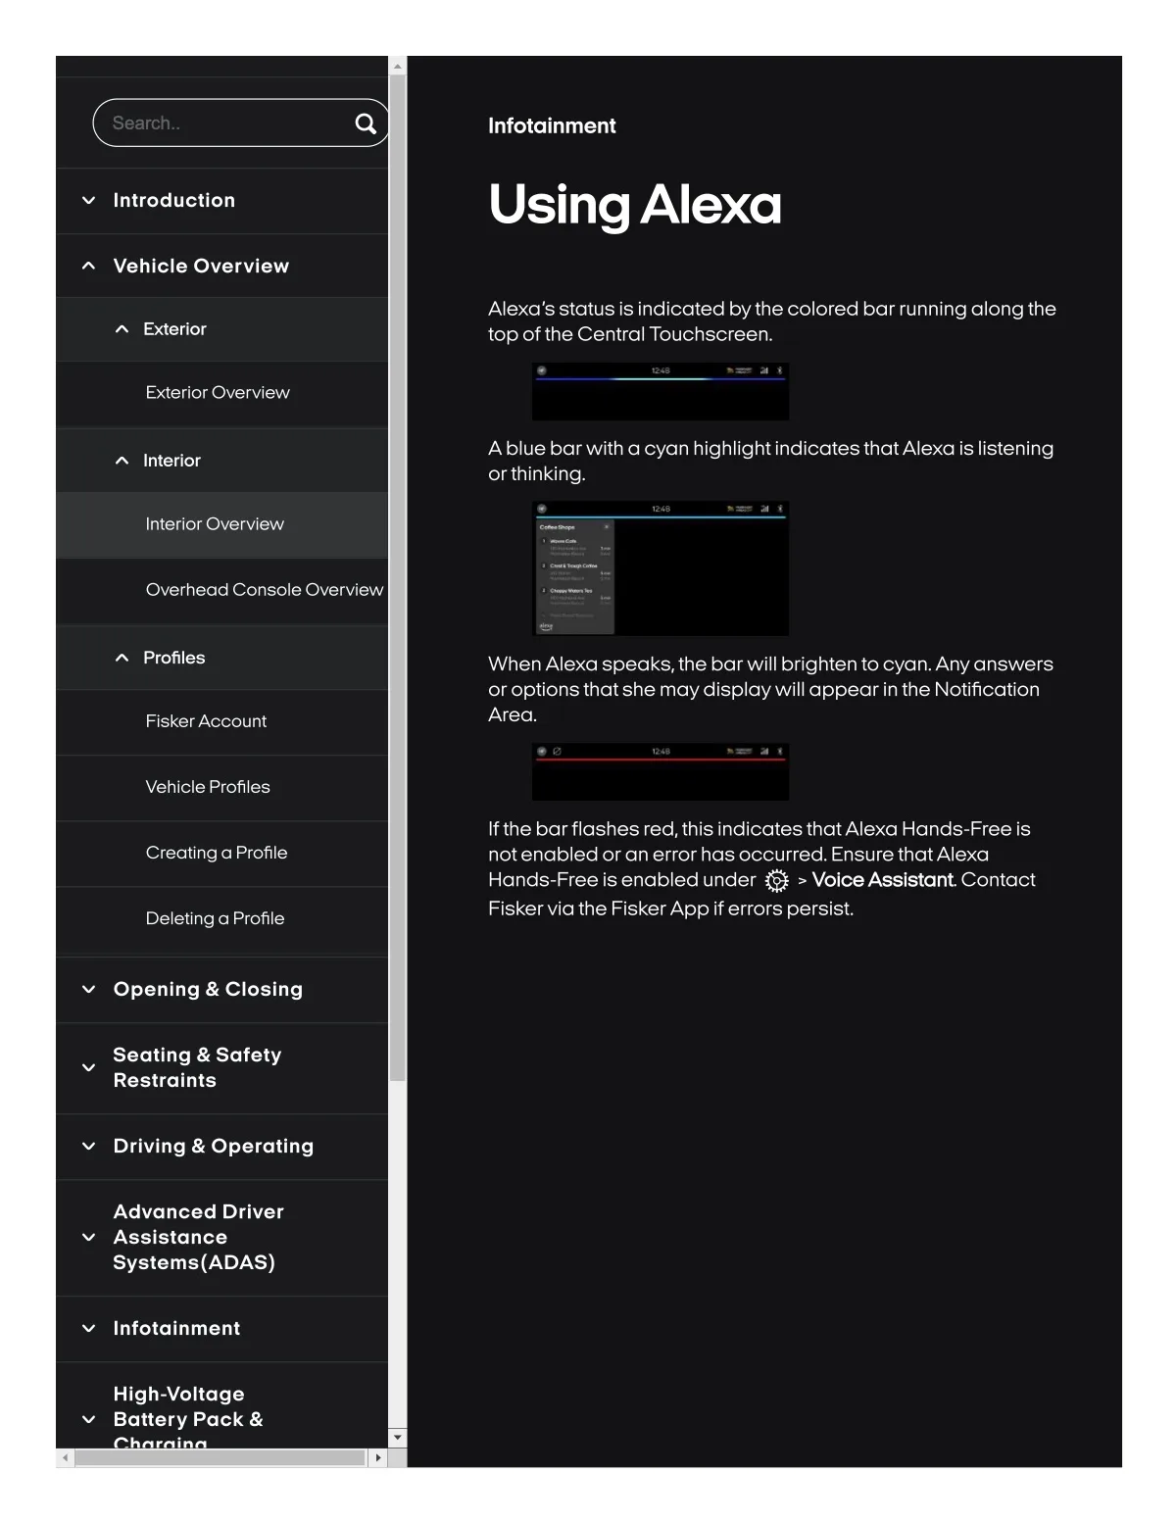Open the Deleting a Profile page
Image resolution: width=1176 pixels, height=1522 pixels.
(222, 918)
